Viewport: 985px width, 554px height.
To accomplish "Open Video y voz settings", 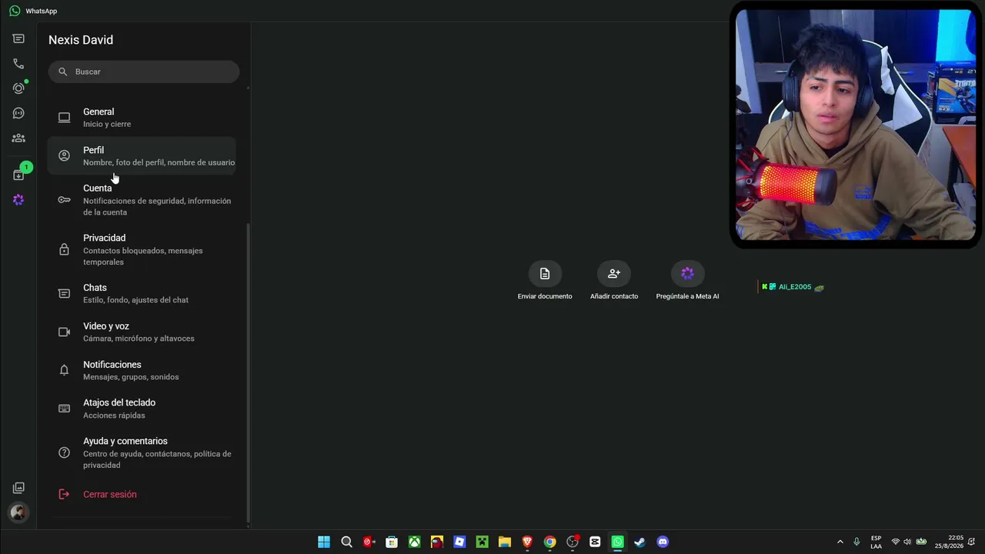I will pyautogui.click(x=142, y=332).
